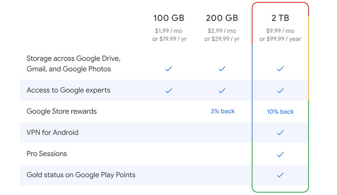Viewport: 337px width, 195px height.
Task: Click the Google Store rewards row label
Action: coord(62,111)
